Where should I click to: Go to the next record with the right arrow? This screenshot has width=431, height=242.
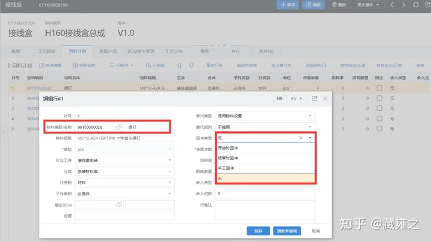[x=403, y=5]
